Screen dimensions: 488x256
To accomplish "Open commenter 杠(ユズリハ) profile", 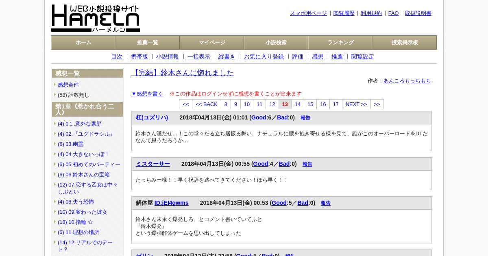I will (x=152, y=118).
